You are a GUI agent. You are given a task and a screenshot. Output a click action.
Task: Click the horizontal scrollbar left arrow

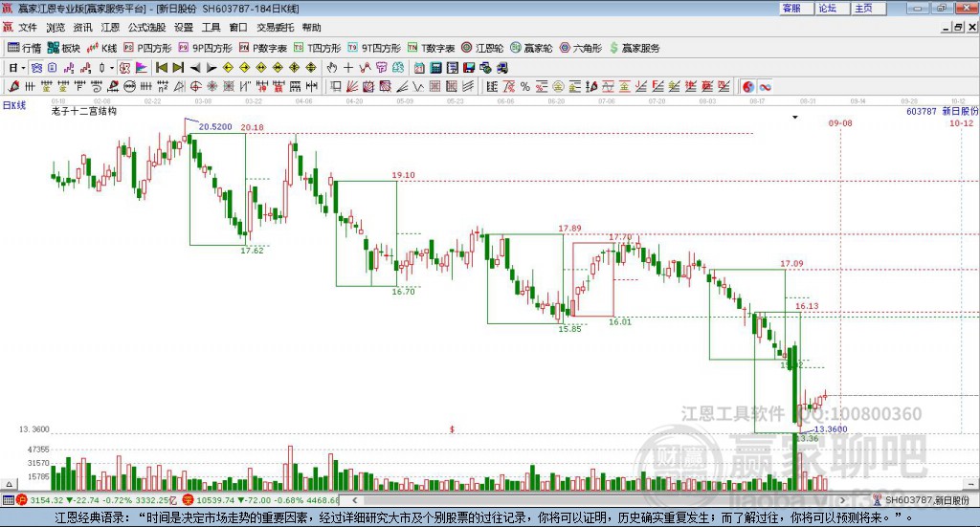coord(355,500)
